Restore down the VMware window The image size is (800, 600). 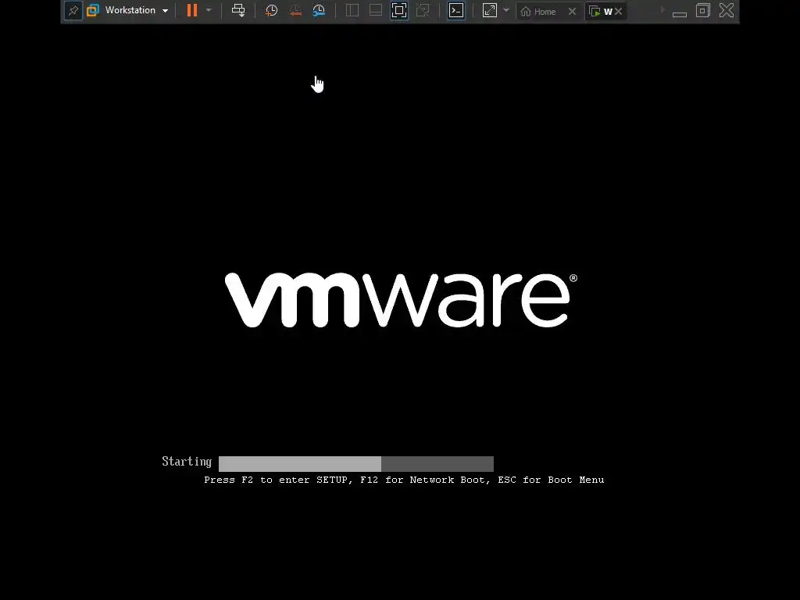702,10
